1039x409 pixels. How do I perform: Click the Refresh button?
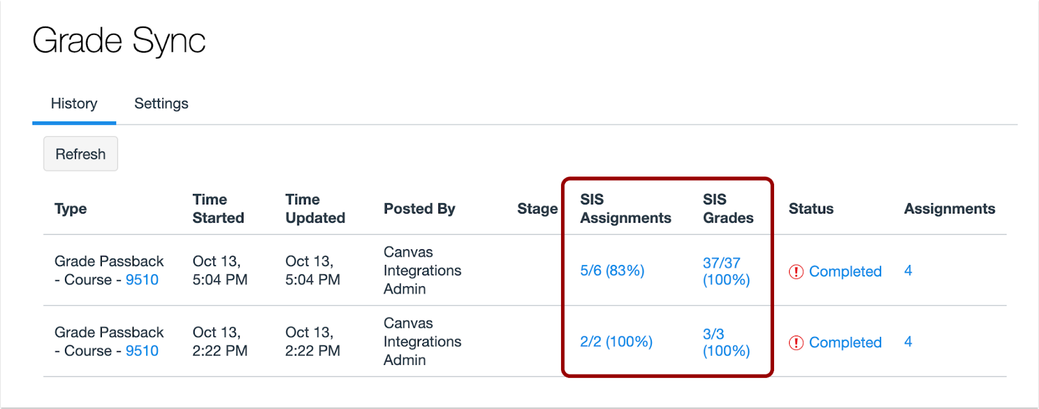point(80,154)
